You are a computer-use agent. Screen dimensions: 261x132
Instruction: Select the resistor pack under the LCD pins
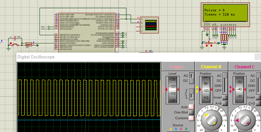(224, 37)
